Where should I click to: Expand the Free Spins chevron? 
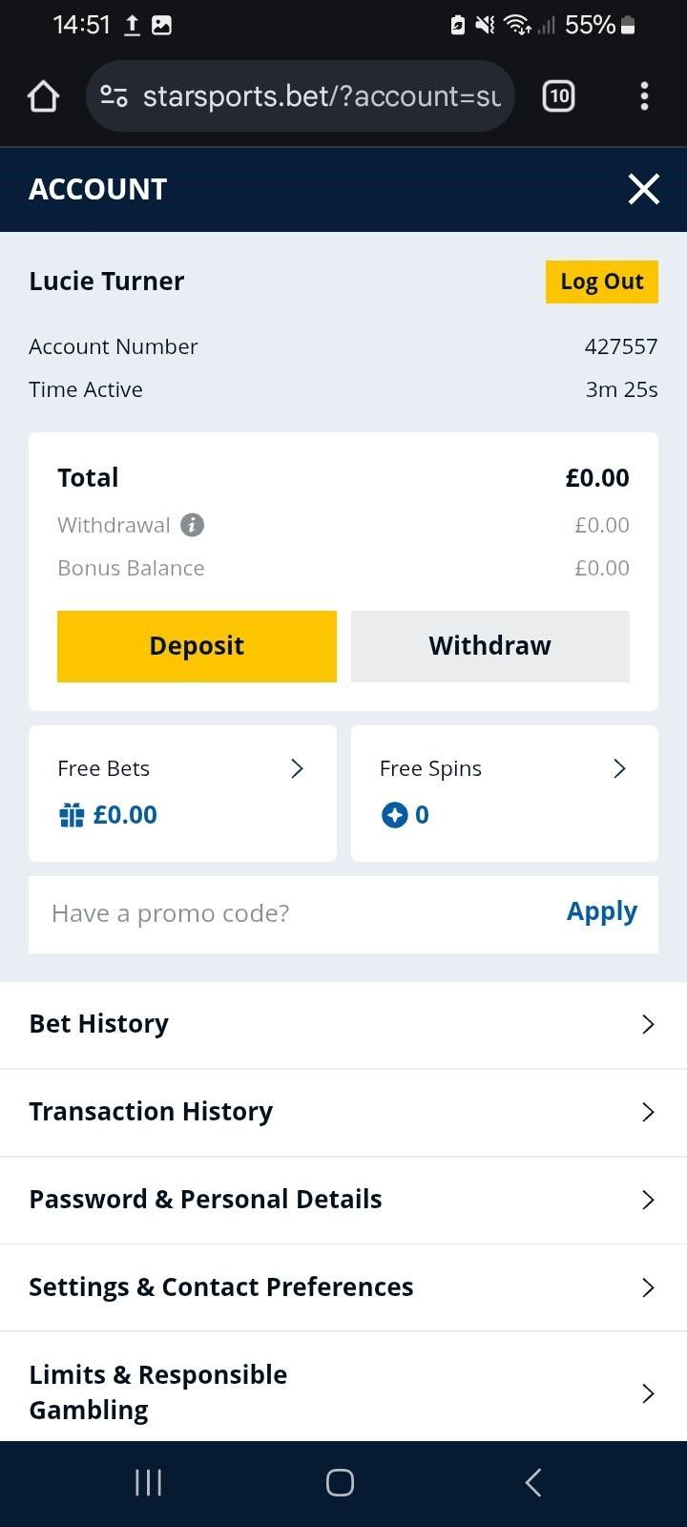tap(619, 768)
